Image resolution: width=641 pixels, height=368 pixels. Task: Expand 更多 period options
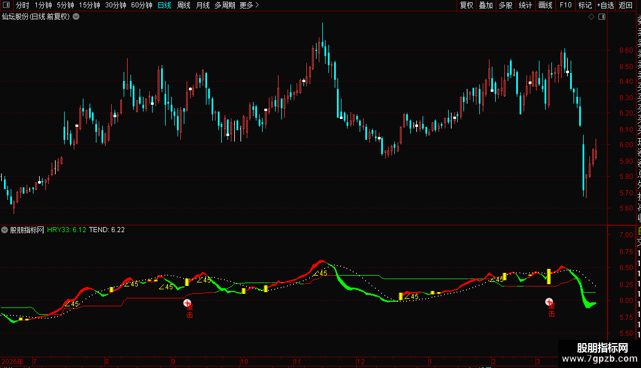(249, 5)
